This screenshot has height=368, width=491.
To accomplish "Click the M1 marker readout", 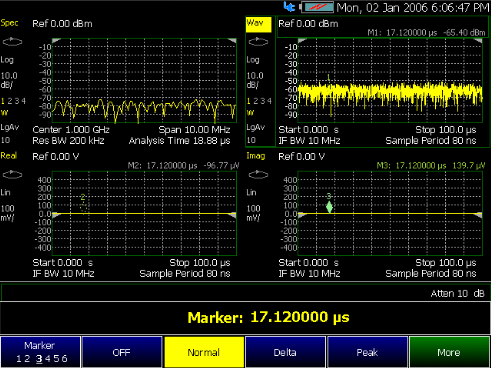I will (426, 33).
